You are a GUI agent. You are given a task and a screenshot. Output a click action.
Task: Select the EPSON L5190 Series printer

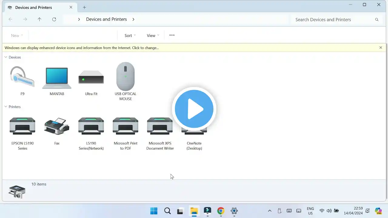[22, 127]
